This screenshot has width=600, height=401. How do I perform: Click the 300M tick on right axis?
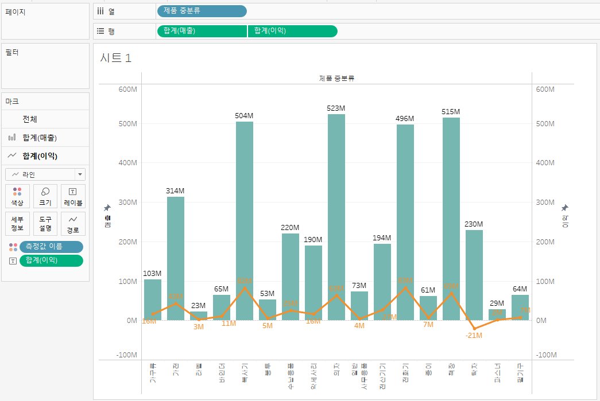(x=545, y=202)
